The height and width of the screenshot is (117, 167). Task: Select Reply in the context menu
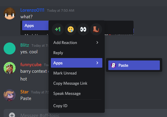pyautogui.click(x=77, y=53)
